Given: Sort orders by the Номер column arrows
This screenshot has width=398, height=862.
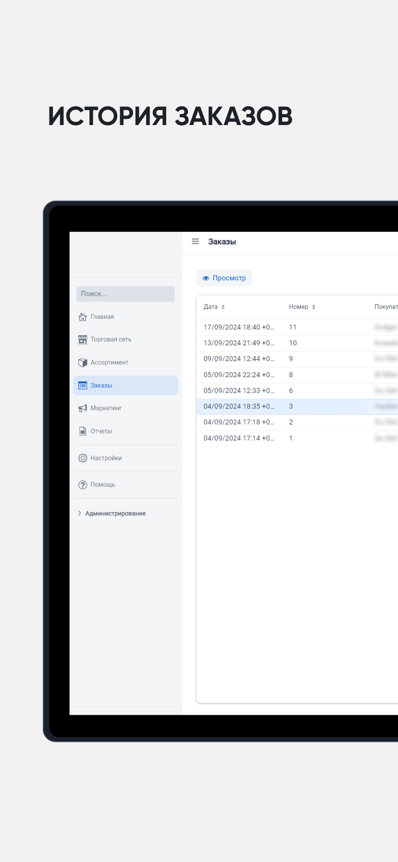Looking at the screenshot, I should coord(313,307).
